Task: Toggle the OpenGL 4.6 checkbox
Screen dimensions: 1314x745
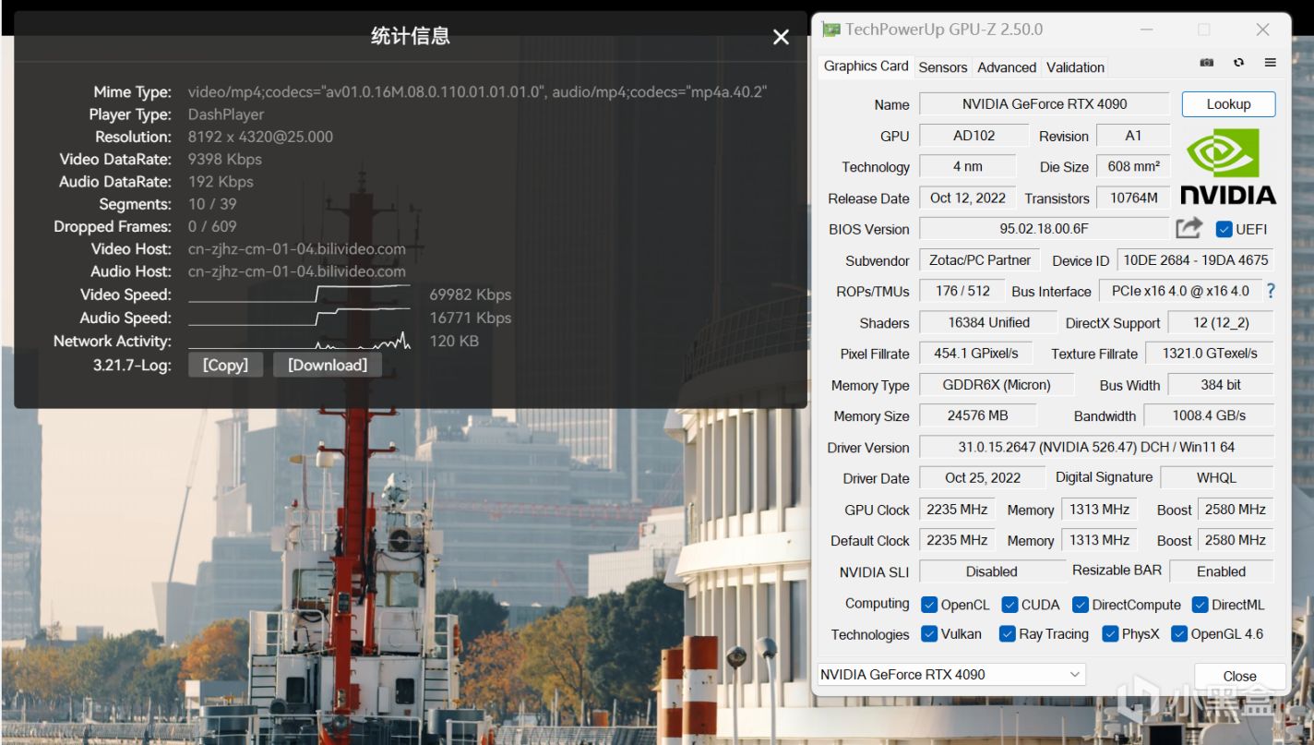Action: (1178, 634)
